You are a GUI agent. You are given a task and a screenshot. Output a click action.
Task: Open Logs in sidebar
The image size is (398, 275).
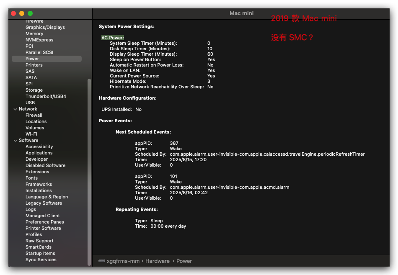coord(31,209)
